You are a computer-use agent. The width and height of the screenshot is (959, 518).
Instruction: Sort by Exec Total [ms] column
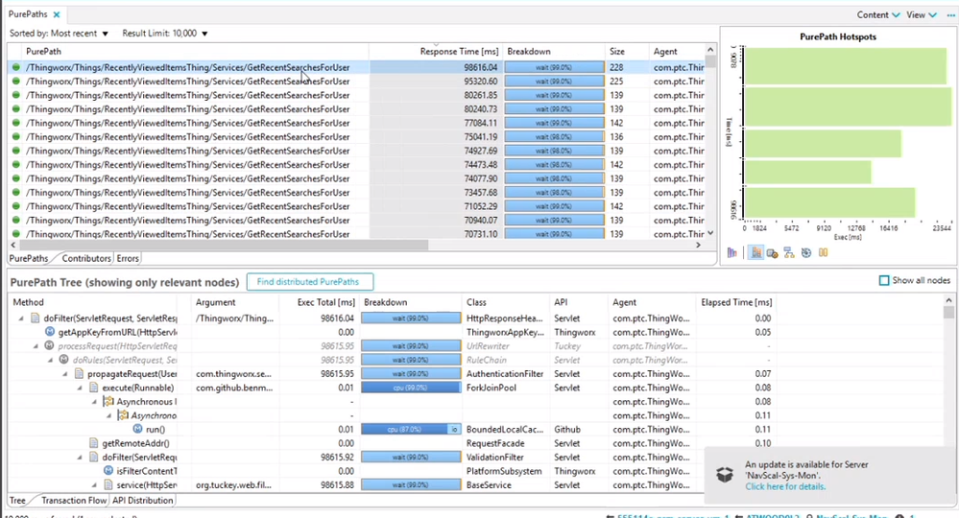pyautogui.click(x=326, y=302)
